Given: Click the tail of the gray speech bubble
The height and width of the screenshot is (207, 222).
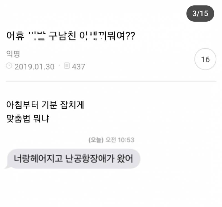Looking at the screenshot, I should click(8, 166).
